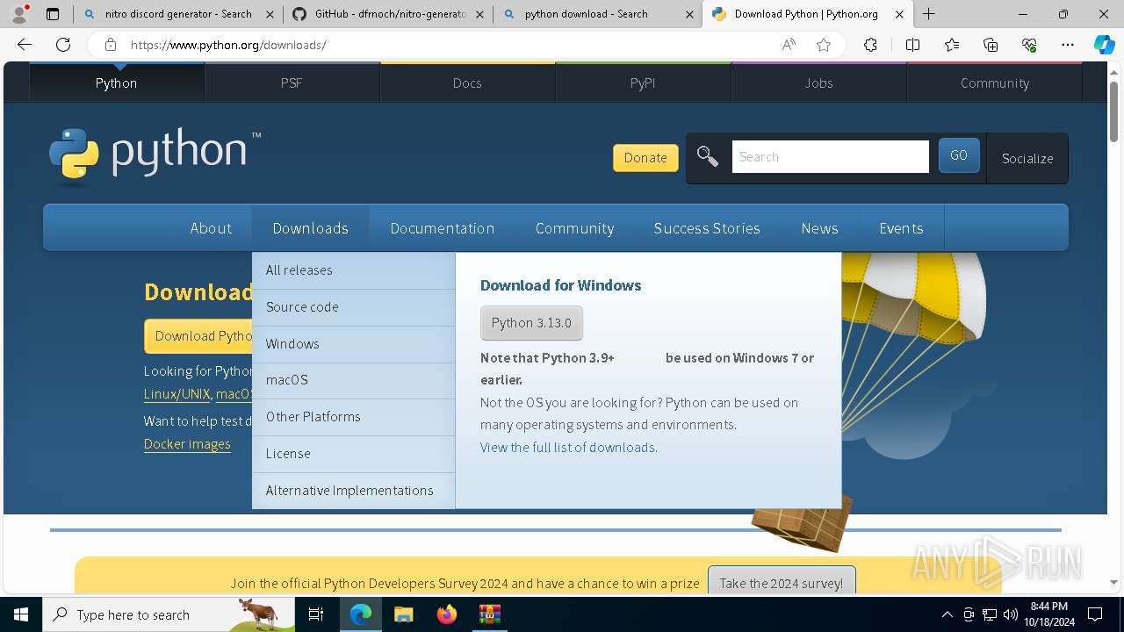Focus the python.org Search field

830,156
